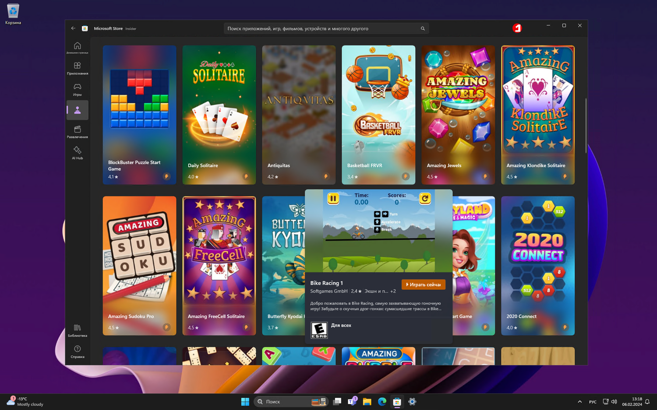Viewport: 657px width, 410px height.
Task: Click the lightning icon on Basketball FRVR card
Action: (x=406, y=176)
